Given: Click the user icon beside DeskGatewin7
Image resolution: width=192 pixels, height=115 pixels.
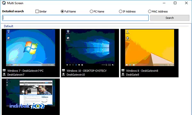Looking at the screenshot, I should (4, 74).
